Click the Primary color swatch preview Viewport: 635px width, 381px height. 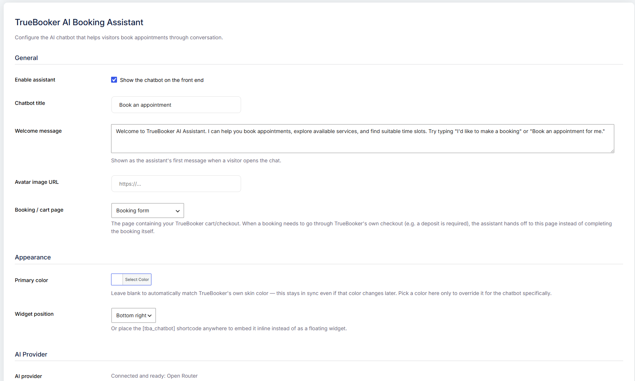[117, 279]
